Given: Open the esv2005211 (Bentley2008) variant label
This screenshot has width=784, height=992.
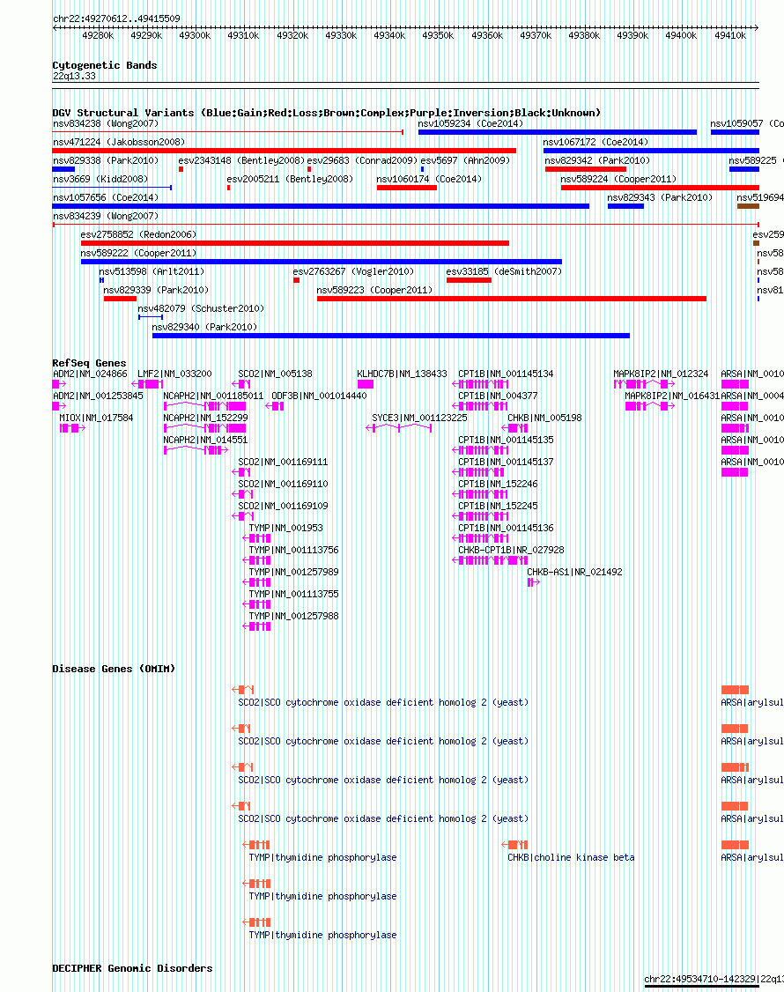Looking at the screenshot, I should 290,179.
